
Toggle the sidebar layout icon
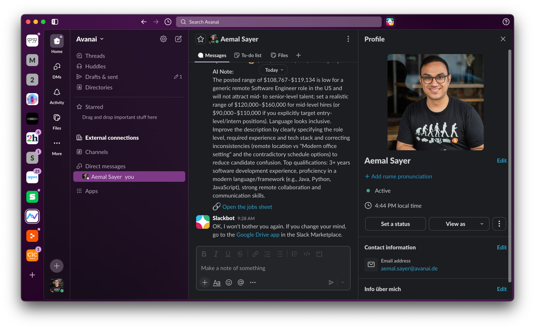(55, 22)
